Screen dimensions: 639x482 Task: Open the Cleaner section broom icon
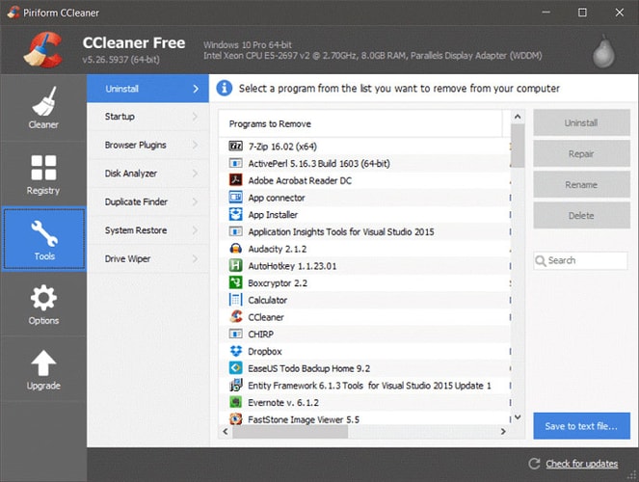tap(43, 102)
